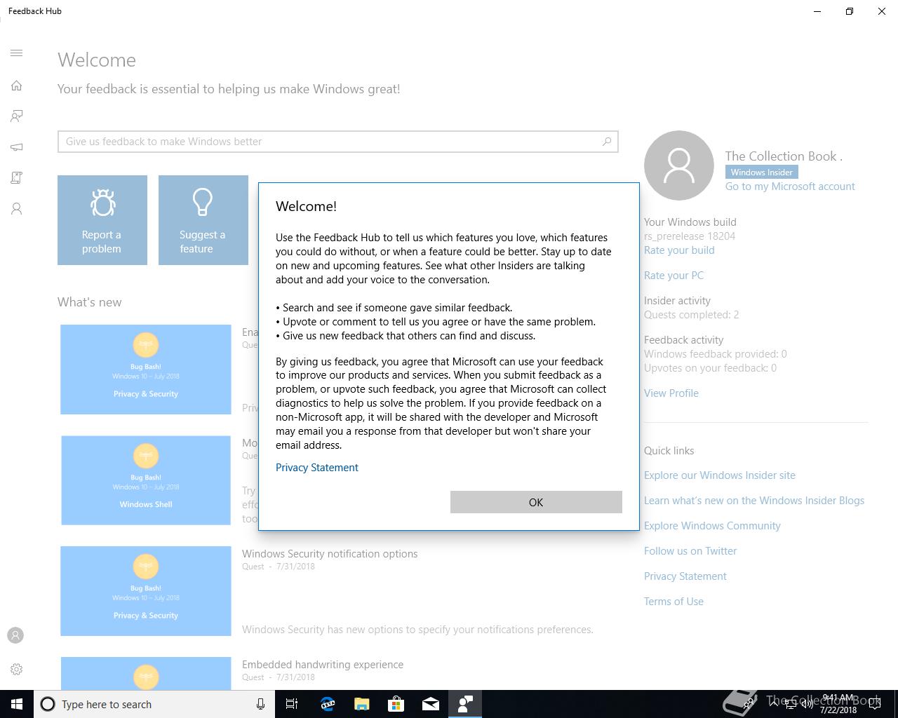Open Announcements megaphone icon in sidebar

[17, 147]
